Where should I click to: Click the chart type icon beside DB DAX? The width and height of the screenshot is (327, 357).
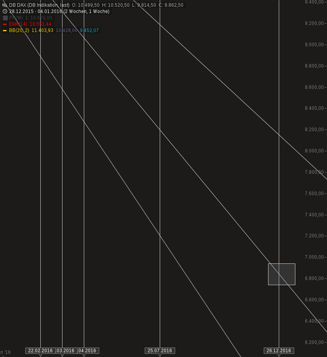point(5,5)
